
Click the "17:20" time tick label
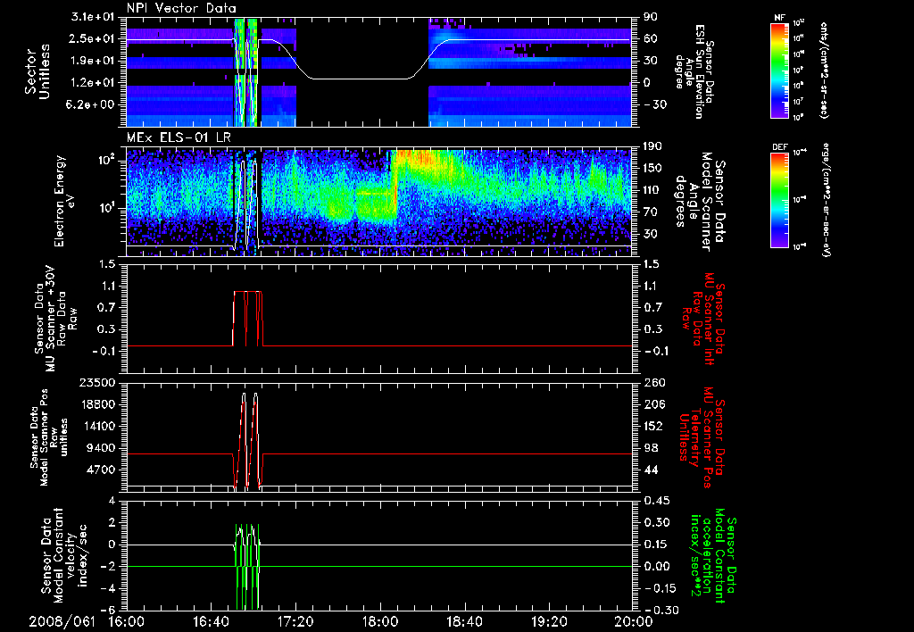(x=295, y=621)
